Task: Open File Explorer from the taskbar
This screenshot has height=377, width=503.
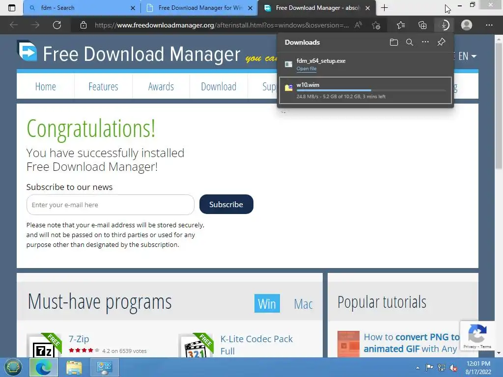Action: 74,367
